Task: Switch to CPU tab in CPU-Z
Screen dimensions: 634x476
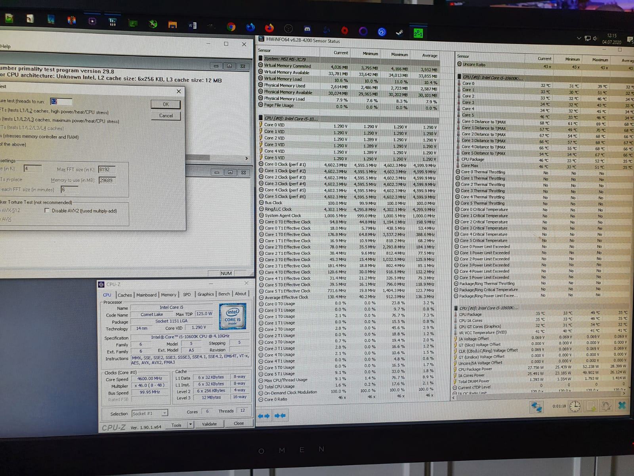Action: tap(107, 295)
